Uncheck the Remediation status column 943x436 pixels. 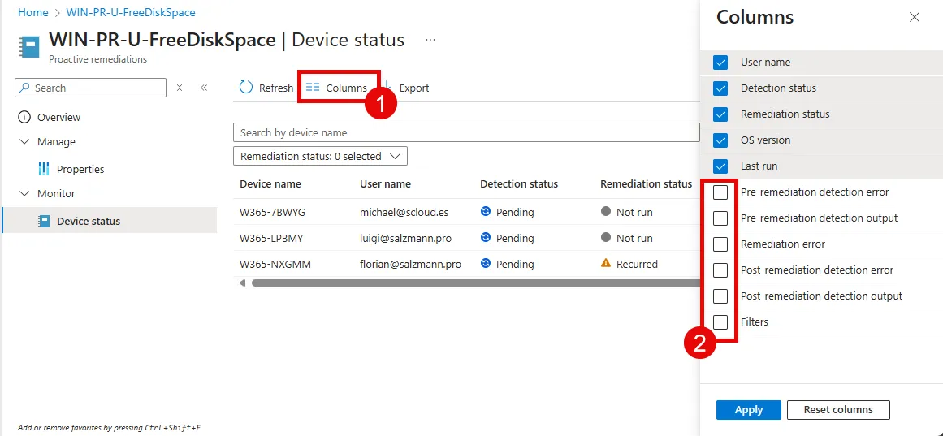720,114
